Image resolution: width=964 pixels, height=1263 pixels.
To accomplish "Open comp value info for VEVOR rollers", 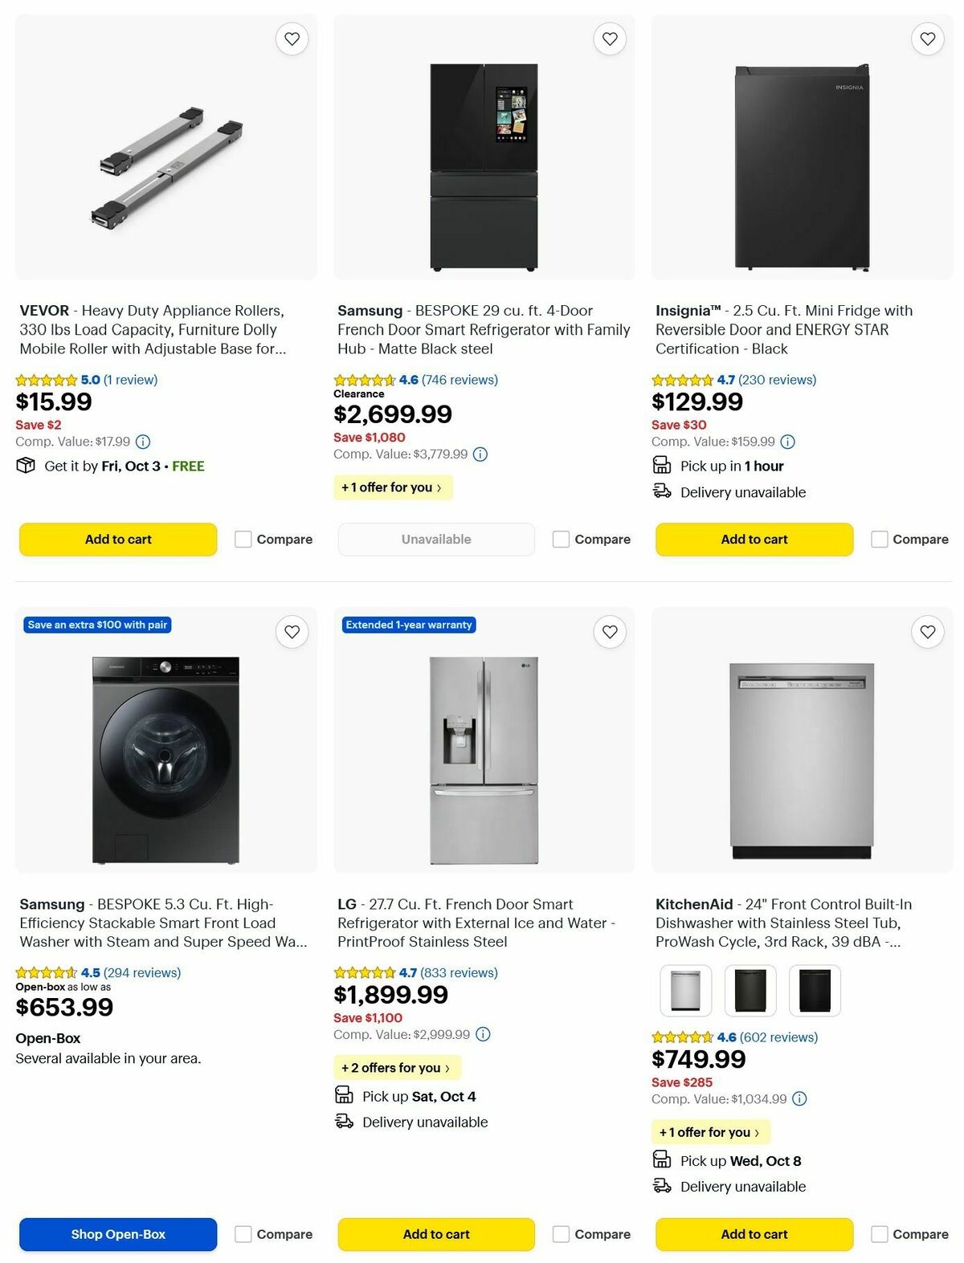I will (142, 441).
